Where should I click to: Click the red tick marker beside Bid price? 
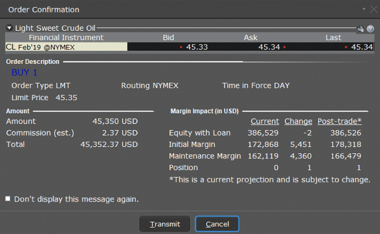(181, 47)
